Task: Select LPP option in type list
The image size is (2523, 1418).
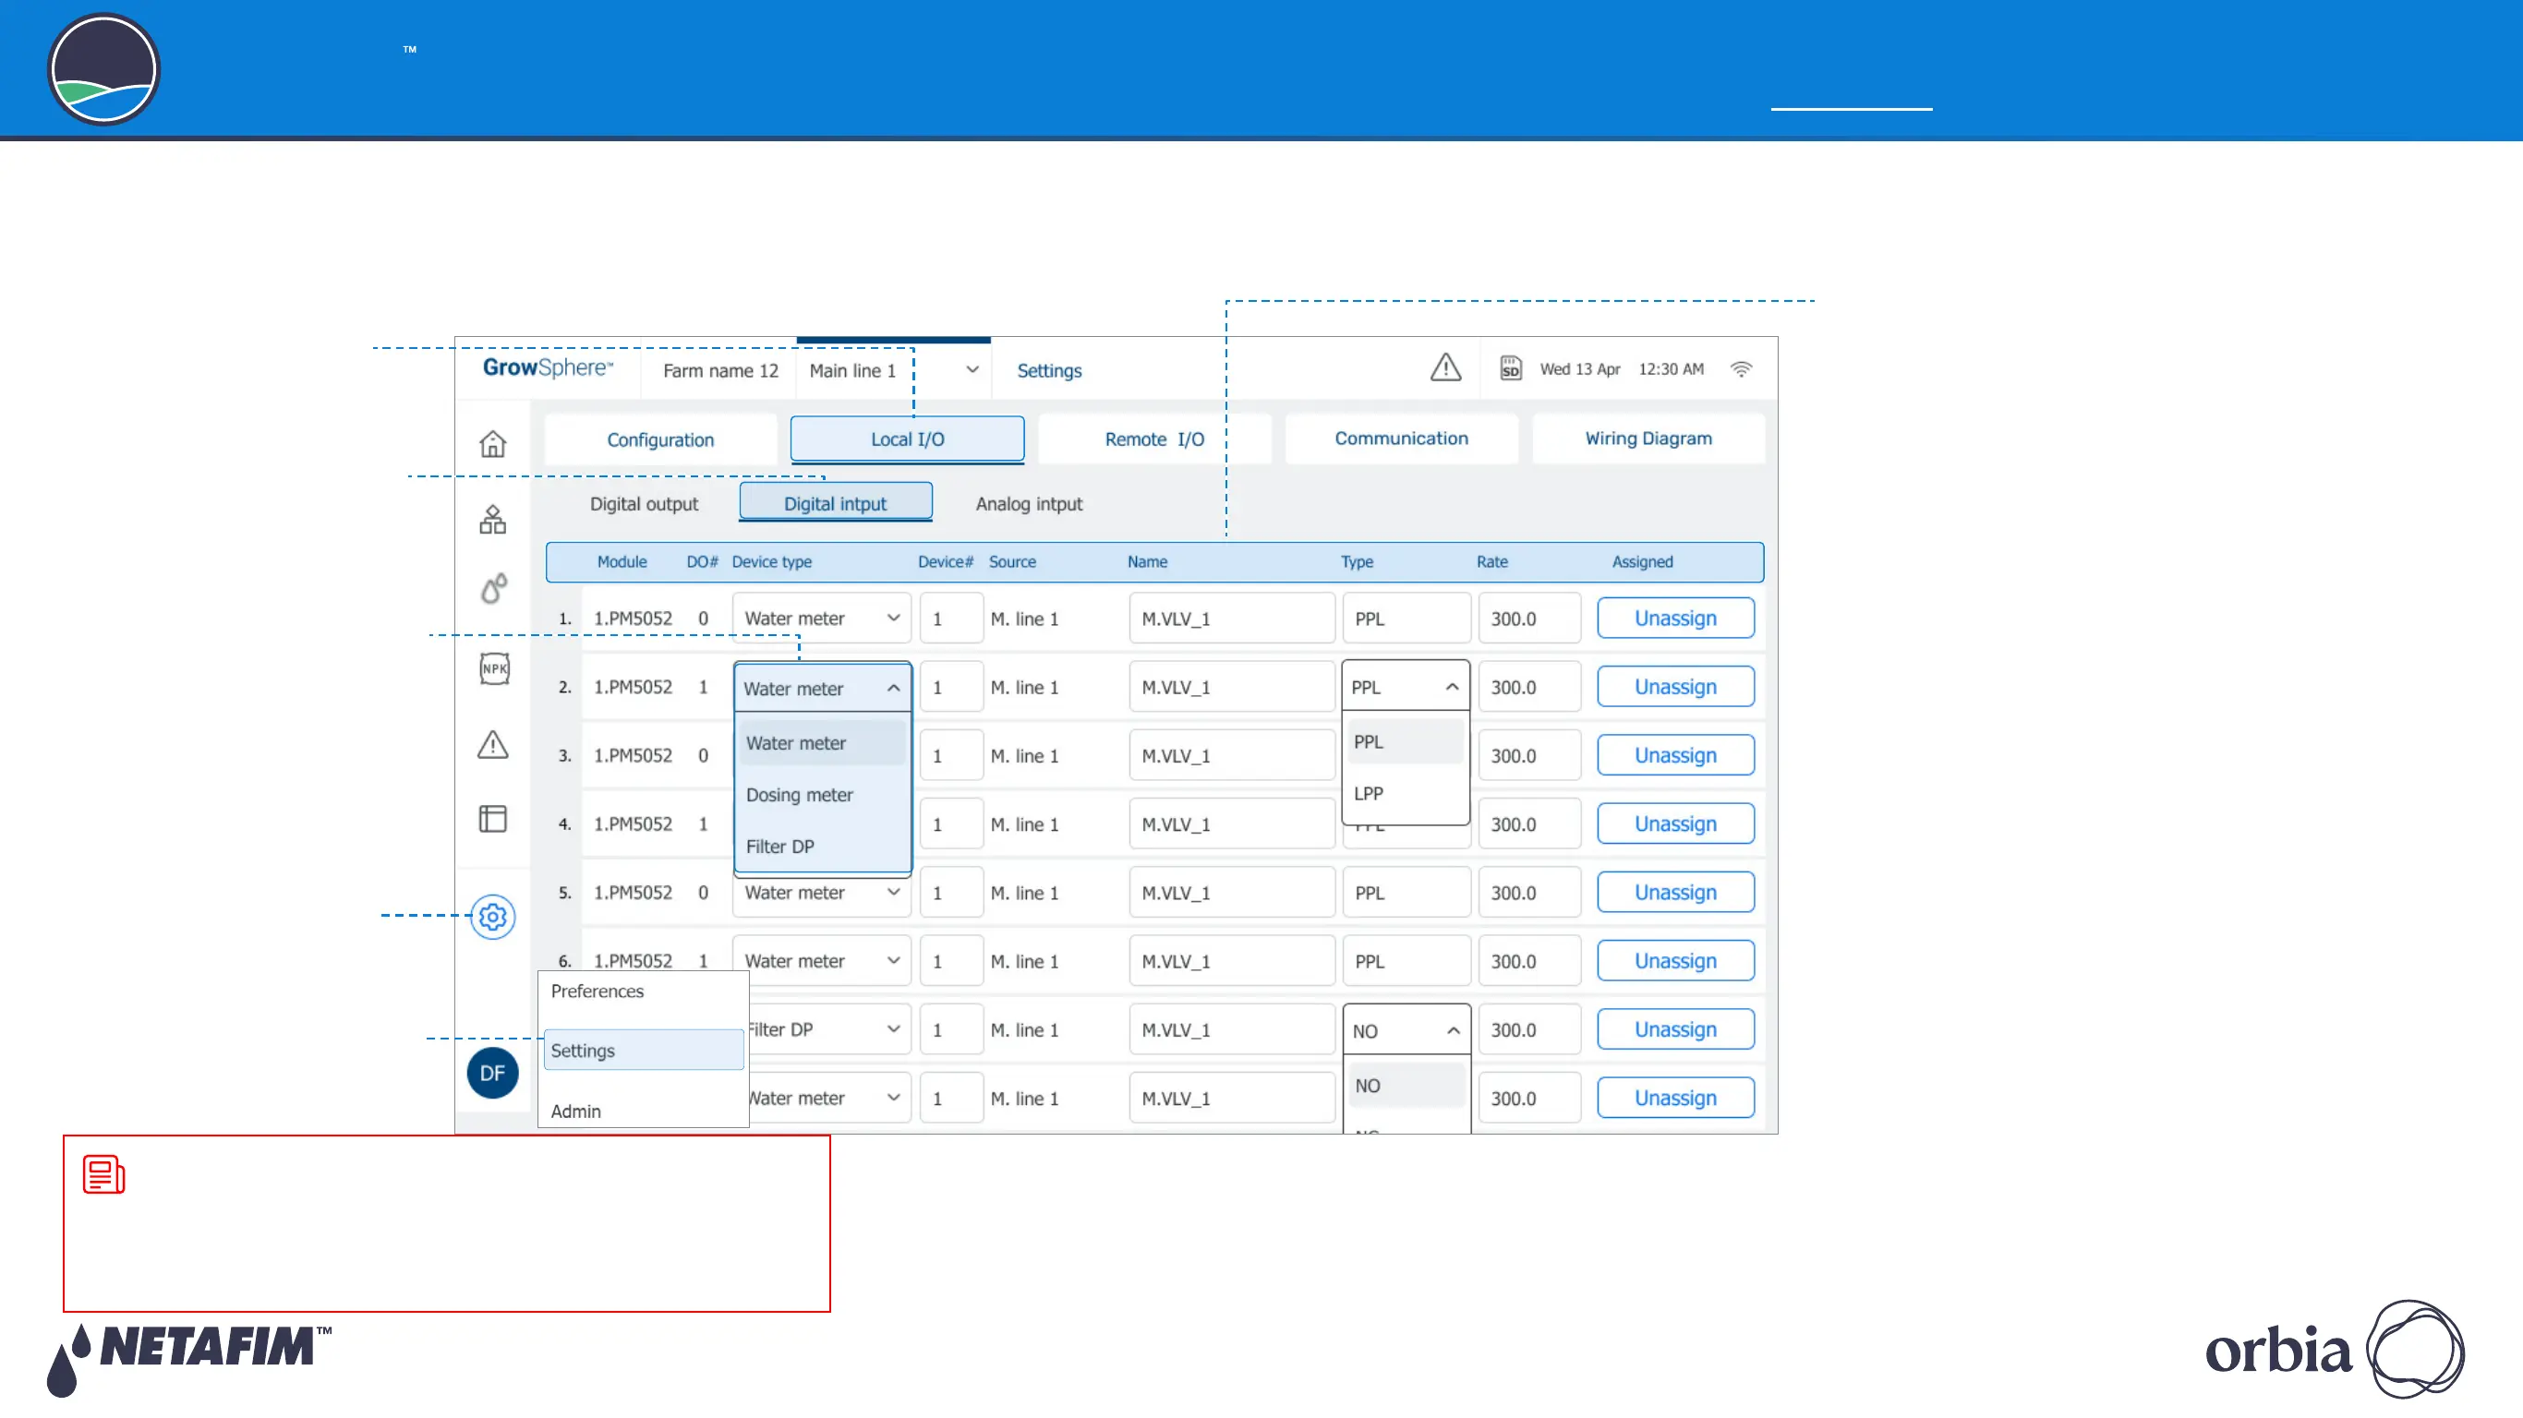Action: coord(1406,793)
